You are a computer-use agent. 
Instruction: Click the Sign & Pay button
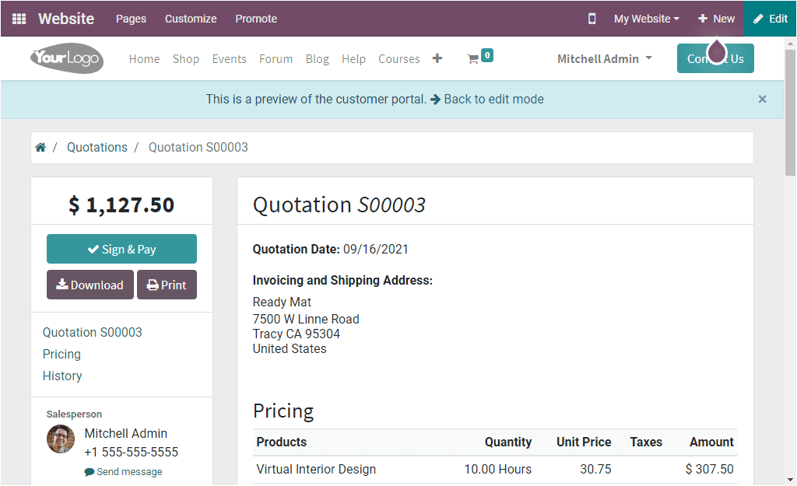121,249
